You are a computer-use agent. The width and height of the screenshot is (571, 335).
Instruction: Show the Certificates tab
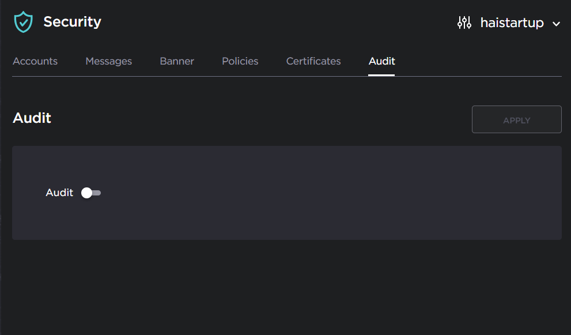(313, 61)
